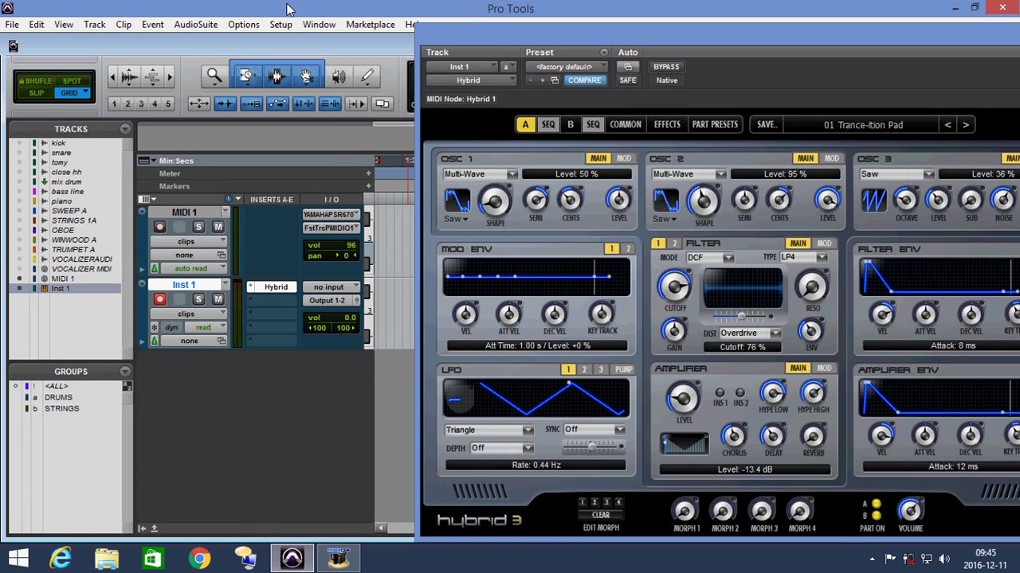Solo the Inst 1 track
This screenshot has height=573, width=1020.
pos(198,299)
